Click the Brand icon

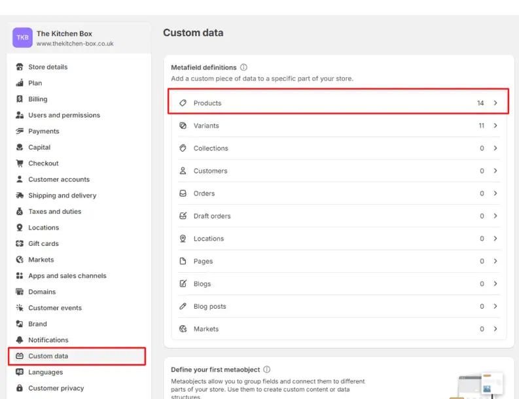pyautogui.click(x=20, y=324)
